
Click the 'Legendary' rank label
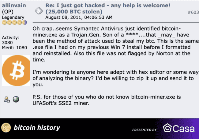pyautogui.click(x=13, y=17)
